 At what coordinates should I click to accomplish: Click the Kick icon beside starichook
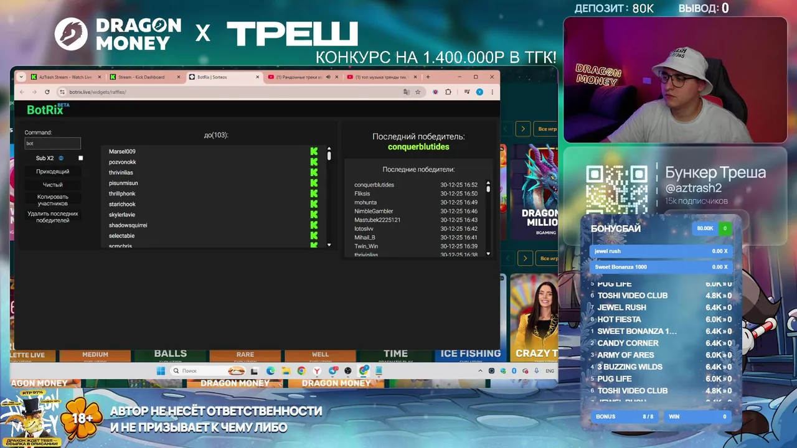pos(314,204)
